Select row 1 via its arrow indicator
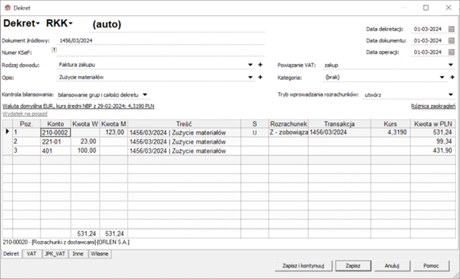 [x=8, y=132]
